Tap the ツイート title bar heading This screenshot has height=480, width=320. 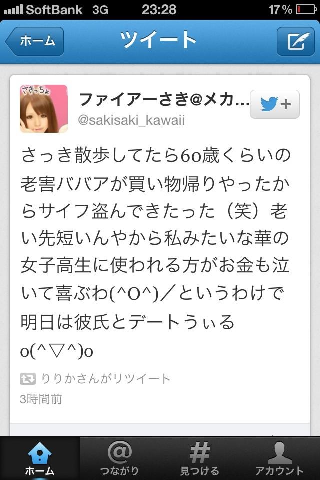tap(158, 40)
